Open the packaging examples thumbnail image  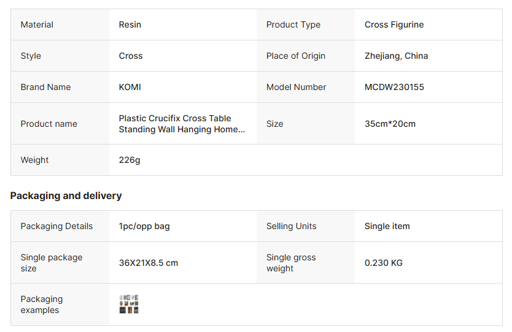tap(129, 304)
